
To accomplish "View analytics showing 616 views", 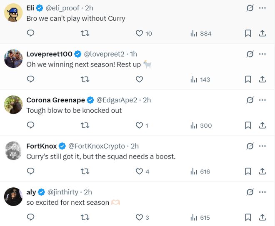I will point(201,171).
